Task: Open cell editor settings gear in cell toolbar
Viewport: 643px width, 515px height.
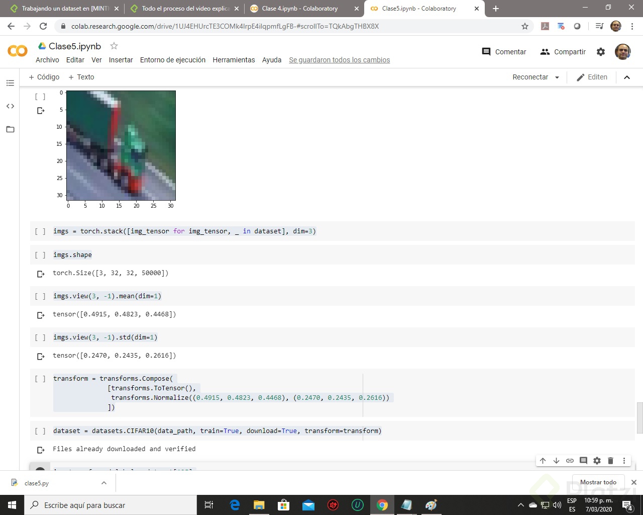Action: pos(597,461)
